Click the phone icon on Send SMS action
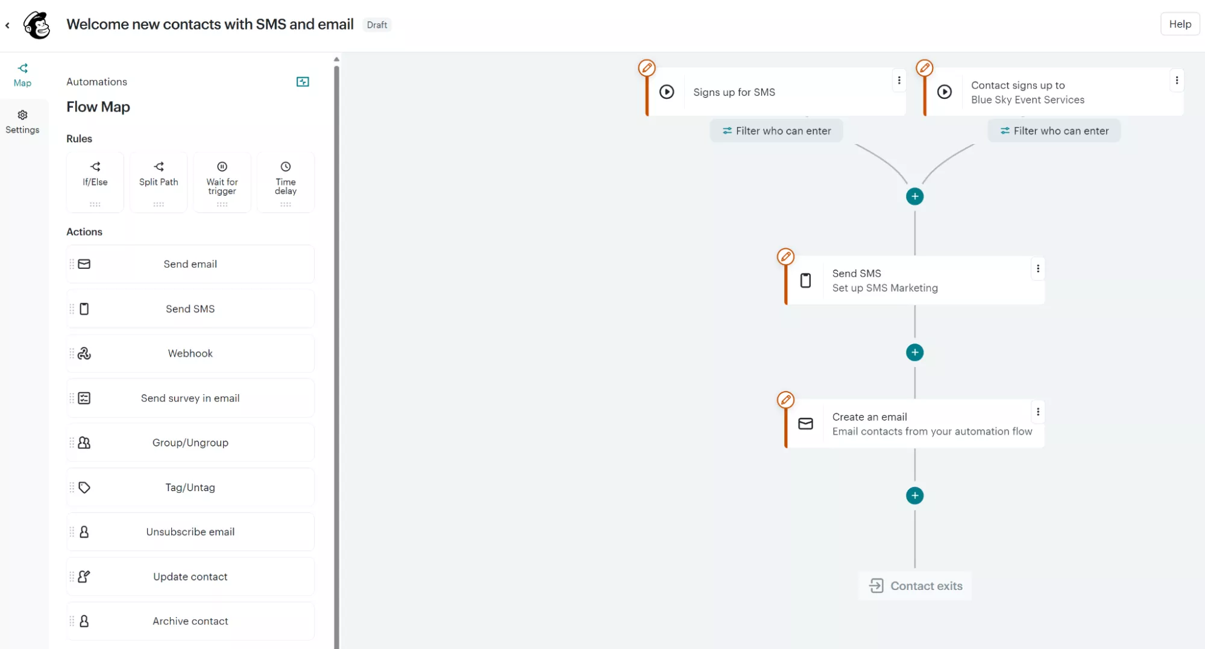 point(84,309)
